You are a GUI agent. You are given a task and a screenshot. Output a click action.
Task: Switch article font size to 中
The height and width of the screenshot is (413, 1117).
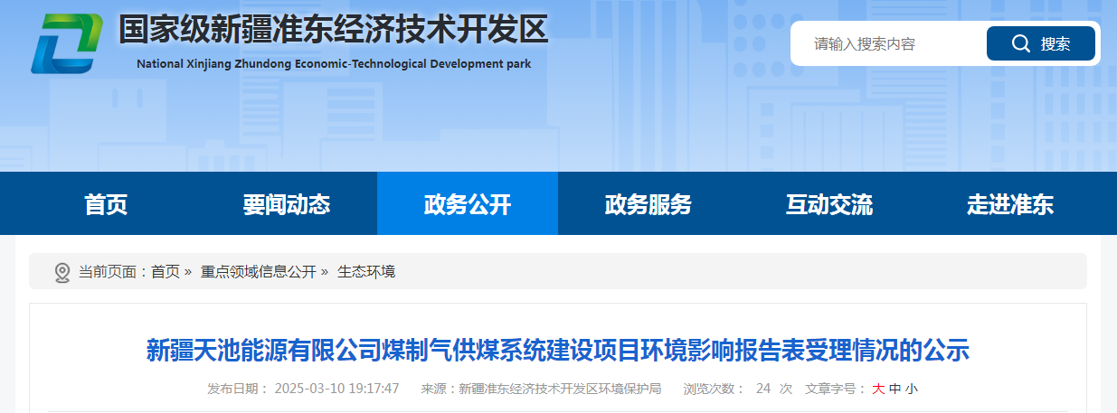[895, 389]
